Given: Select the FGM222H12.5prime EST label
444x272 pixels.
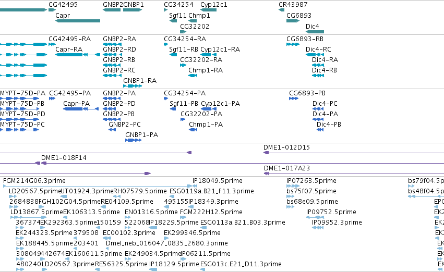Looking at the screenshot, I should (211, 212).
